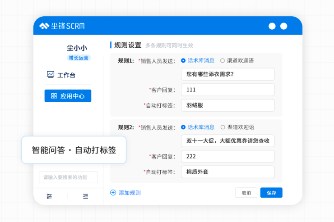Focus the 请输入要搜索的功能 search box
Screen dimensions: 334x222
[x=68, y=177]
